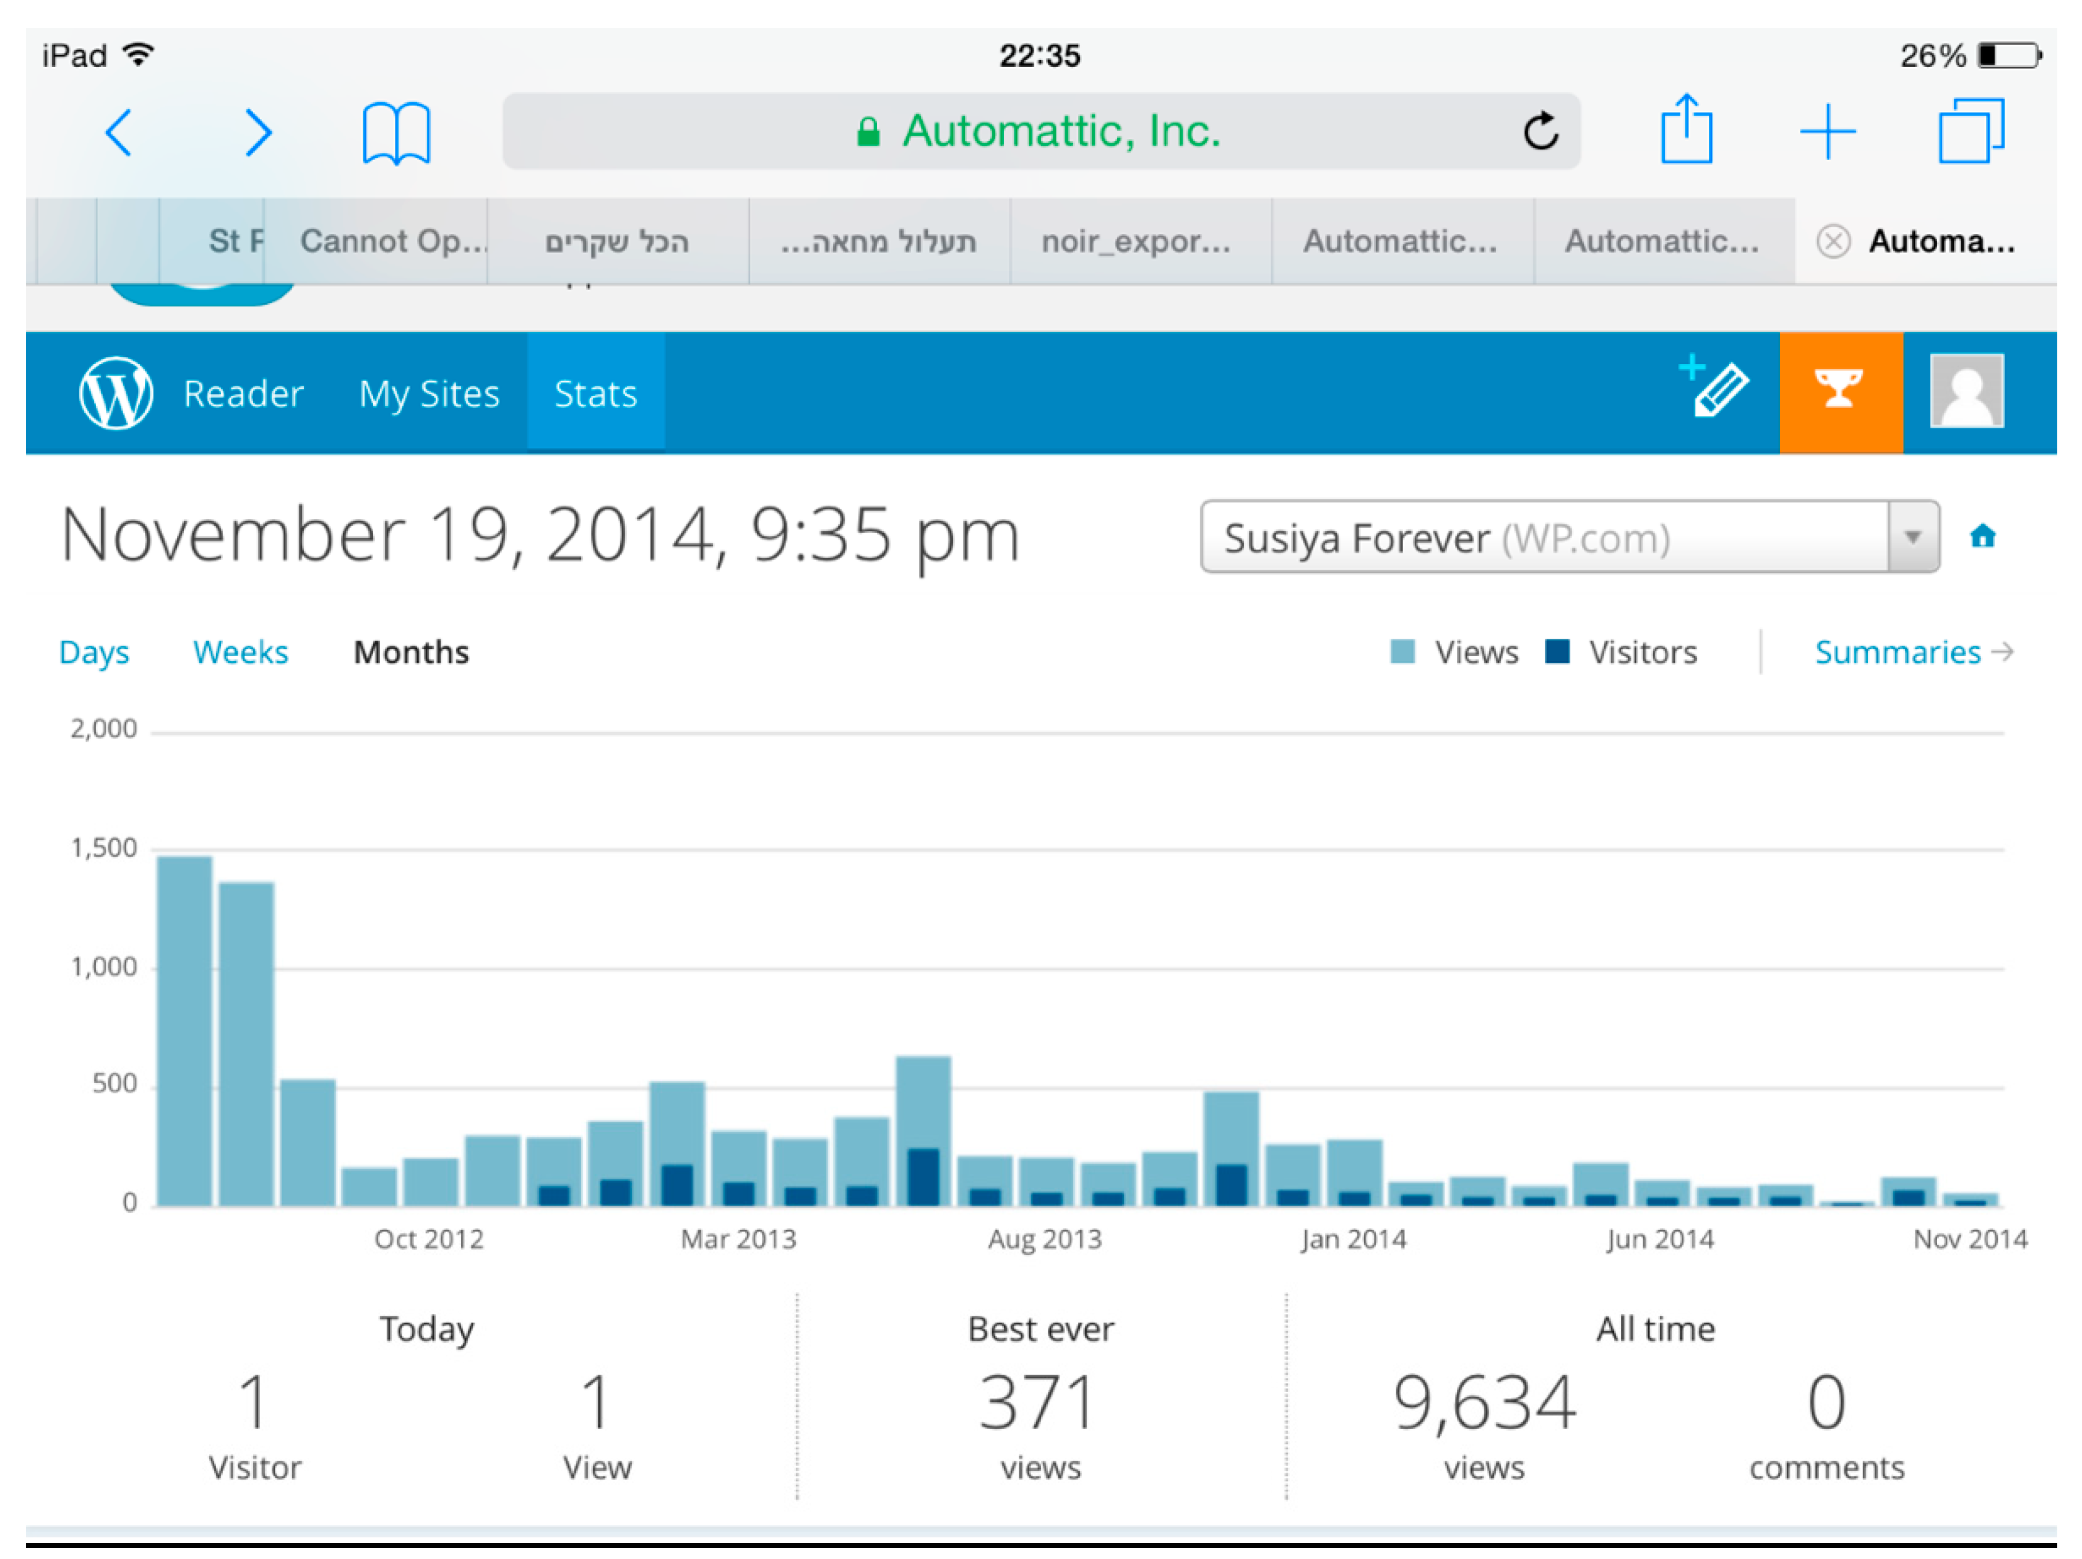2082x1559 pixels.
Task: Switch chart to Days view
Action: click(93, 652)
